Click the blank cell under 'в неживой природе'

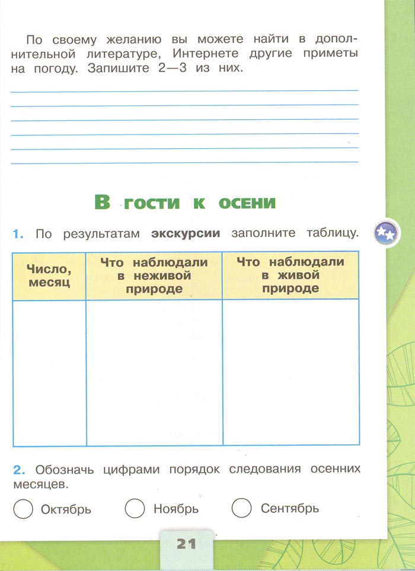click(x=154, y=372)
